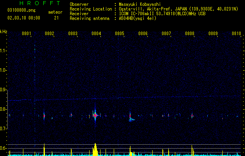Click the A504HB(yagi 4el) antenna text
245x156 pixels.
(137, 18)
